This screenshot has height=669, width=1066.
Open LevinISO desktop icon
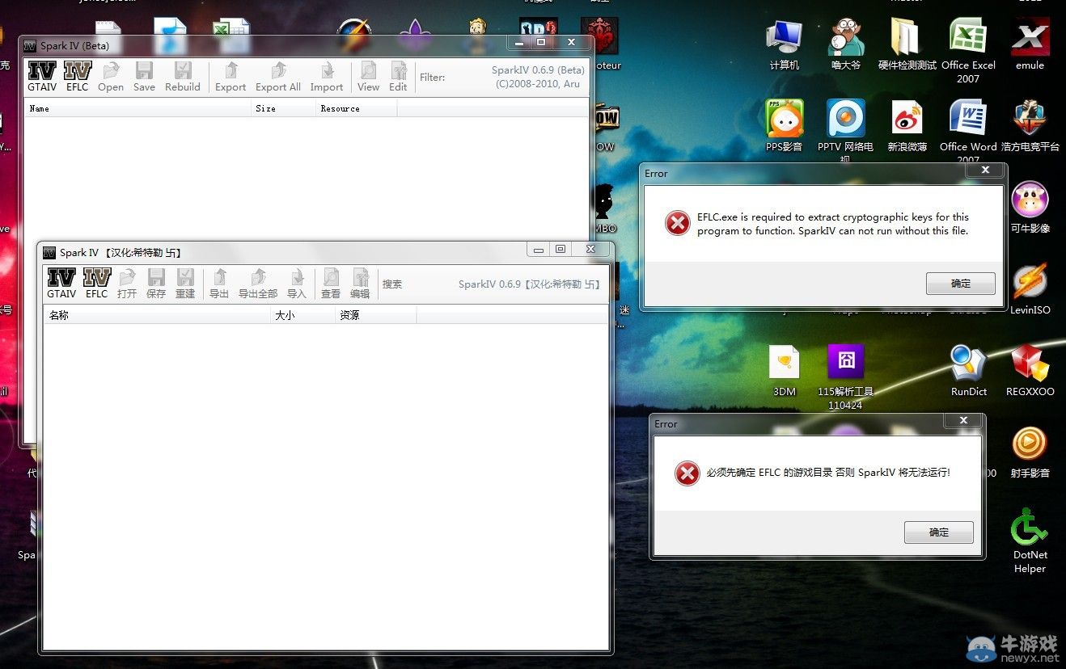pyautogui.click(x=1030, y=288)
